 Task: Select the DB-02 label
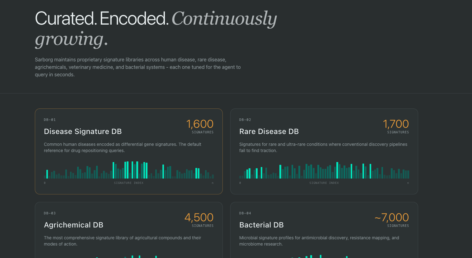pyautogui.click(x=245, y=120)
